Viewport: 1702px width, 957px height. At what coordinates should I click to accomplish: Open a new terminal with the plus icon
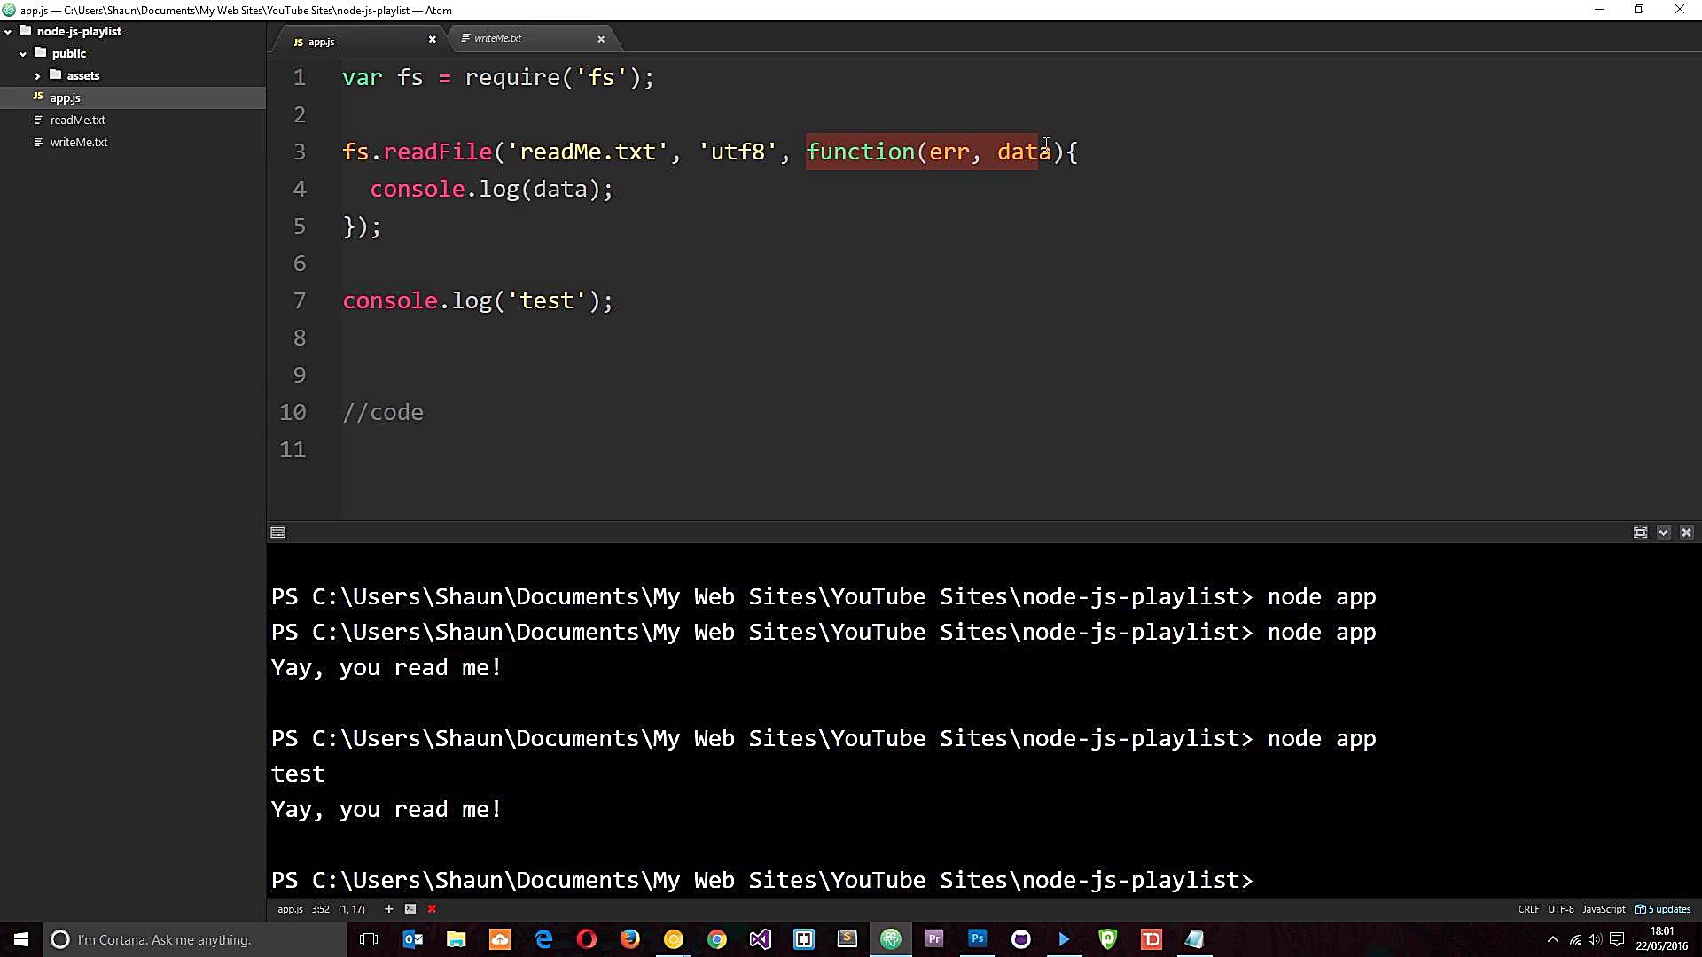pyautogui.click(x=388, y=908)
